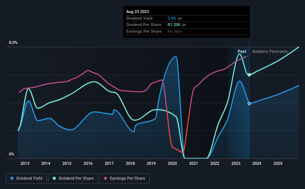The width and height of the screenshot is (305, 189).
Task: Click the 2013 x-axis label
Action: pyautogui.click(x=25, y=163)
